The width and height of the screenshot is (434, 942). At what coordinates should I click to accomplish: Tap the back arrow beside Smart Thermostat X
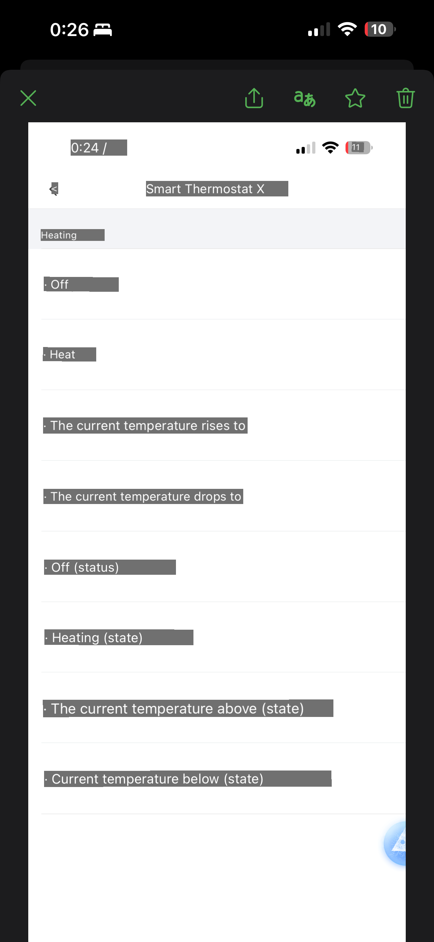coord(54,189)
